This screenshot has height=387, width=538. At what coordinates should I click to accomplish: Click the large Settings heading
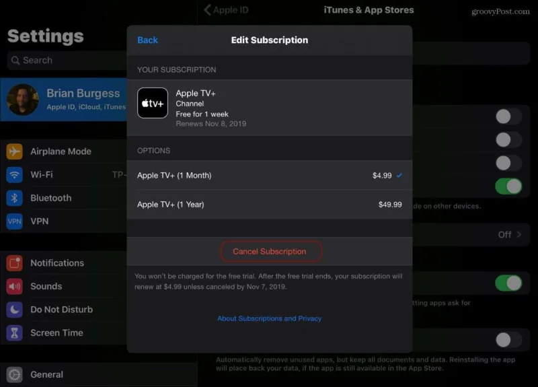[45, 36]
